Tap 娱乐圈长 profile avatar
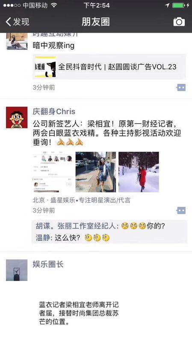 click(17, 270)
